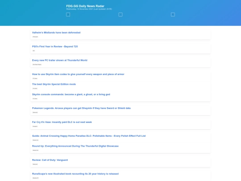Click the source tag under best Skyrim mods headline
This screenshot has width=241, height=181.
(35, 88)
